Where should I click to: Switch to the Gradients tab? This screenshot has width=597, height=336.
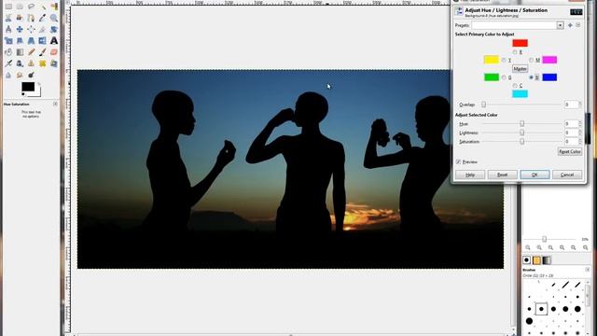[x=547, y=260]
